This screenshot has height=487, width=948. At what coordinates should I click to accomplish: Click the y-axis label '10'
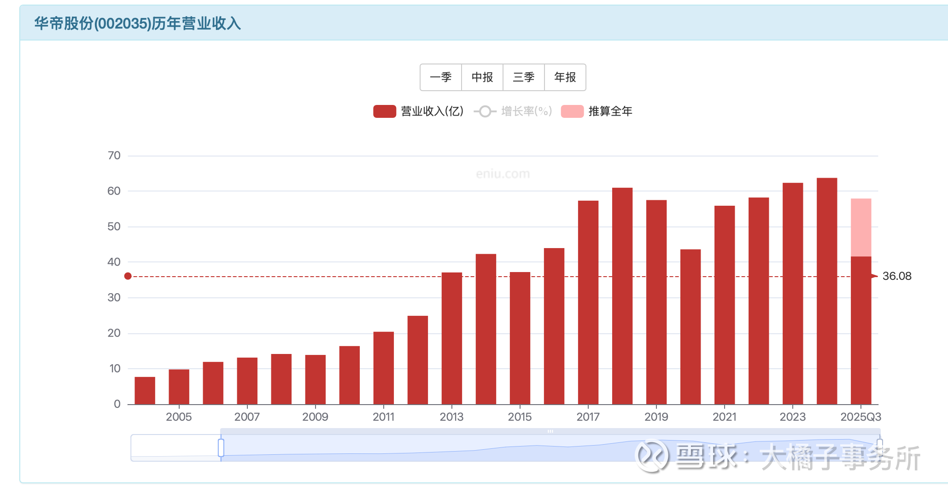pyautogui.click(x=115, y=369)
